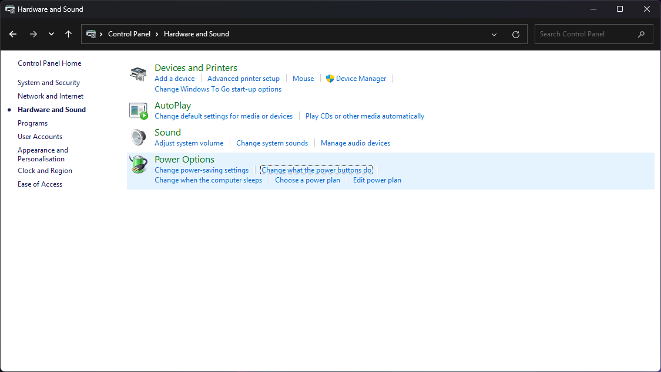Open Power Options via its battery icon
This screenshot has height=372, width=661.
138,164
